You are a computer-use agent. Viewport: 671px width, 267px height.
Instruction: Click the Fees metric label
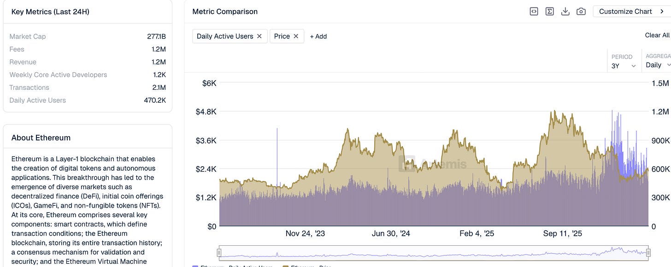tap(17, 49)
